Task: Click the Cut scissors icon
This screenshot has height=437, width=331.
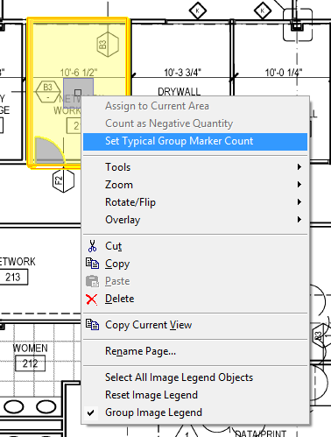Action: (x=92, y=246)
